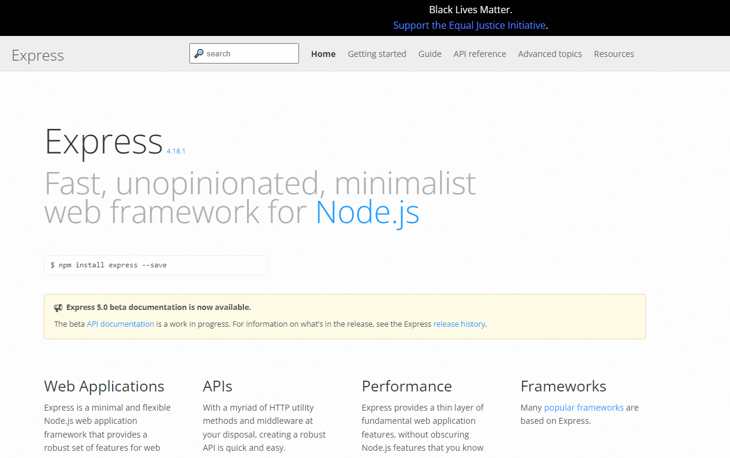Image resolution: width=730 pixels, height=458 pixels.
Task: Click the Express logo in header
Action: coord(38,55)
